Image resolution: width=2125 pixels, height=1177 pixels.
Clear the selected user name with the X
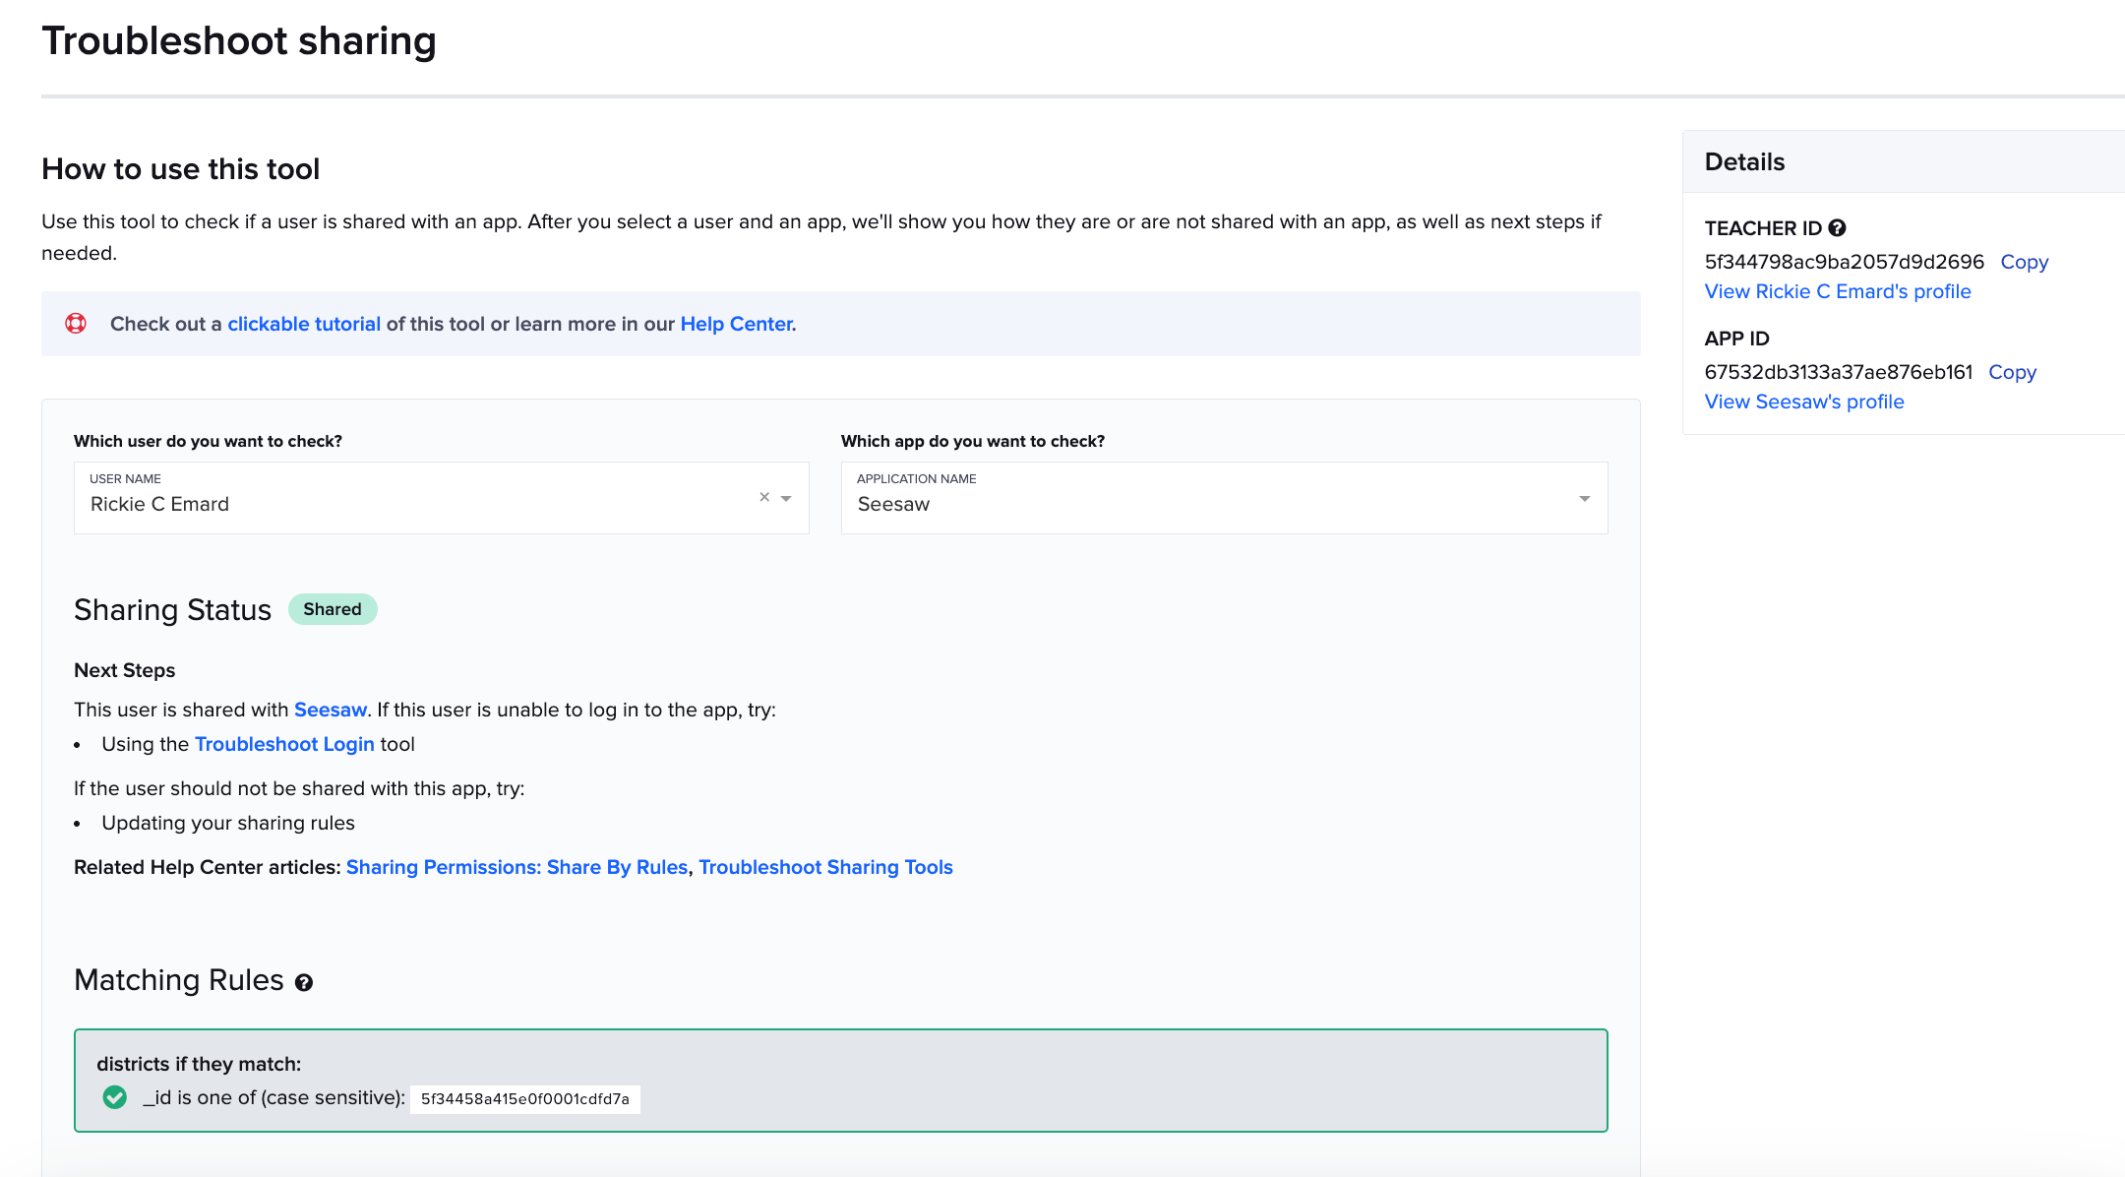[764, 498]
